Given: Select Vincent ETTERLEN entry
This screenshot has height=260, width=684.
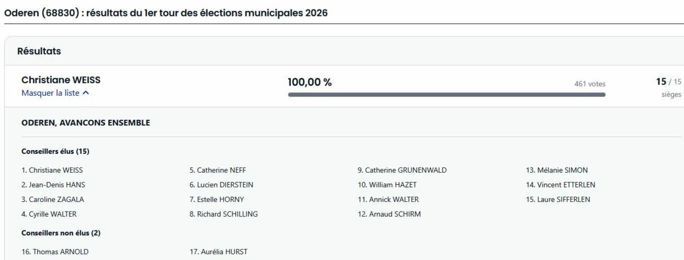Looking at the screenshot, I should (561, 185).
